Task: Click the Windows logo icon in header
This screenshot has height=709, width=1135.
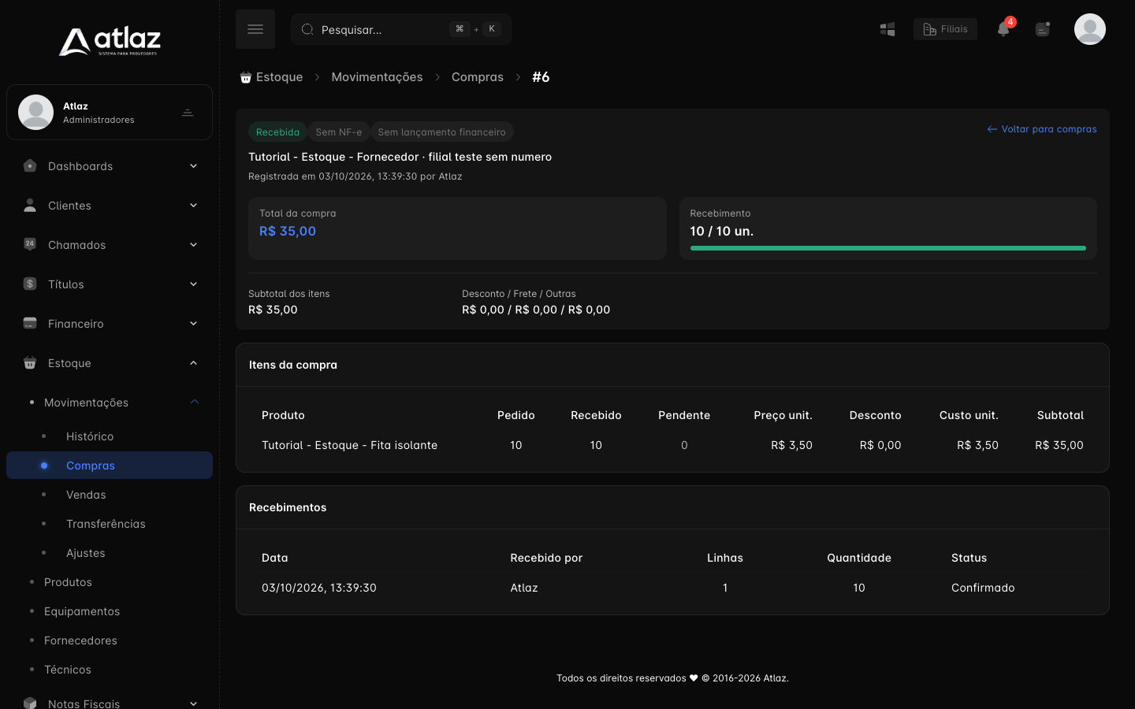Action: click(x=888, y=29)
